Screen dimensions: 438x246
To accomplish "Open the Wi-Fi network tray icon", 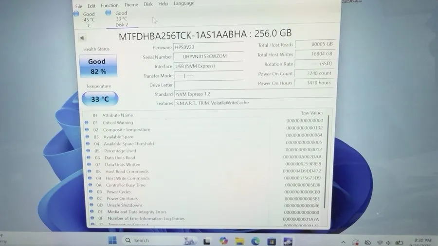I will pos(380,243).
